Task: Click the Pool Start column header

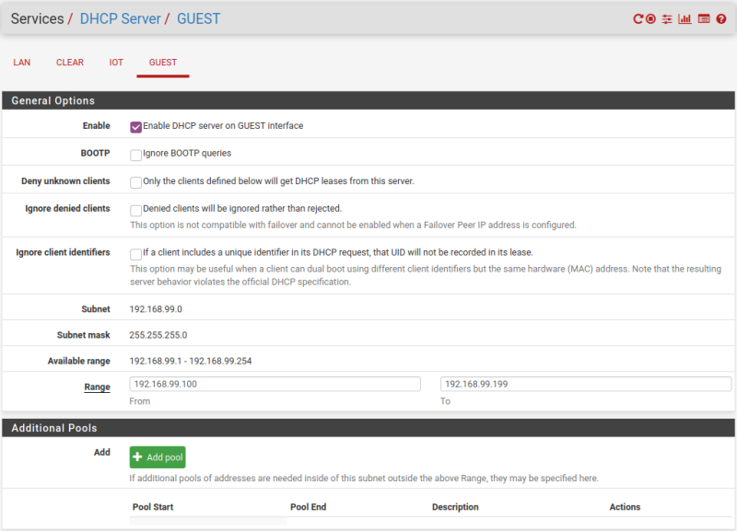Action: click(153, 507)
